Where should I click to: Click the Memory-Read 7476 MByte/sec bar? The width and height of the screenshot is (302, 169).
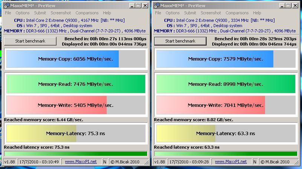[76, 84]
